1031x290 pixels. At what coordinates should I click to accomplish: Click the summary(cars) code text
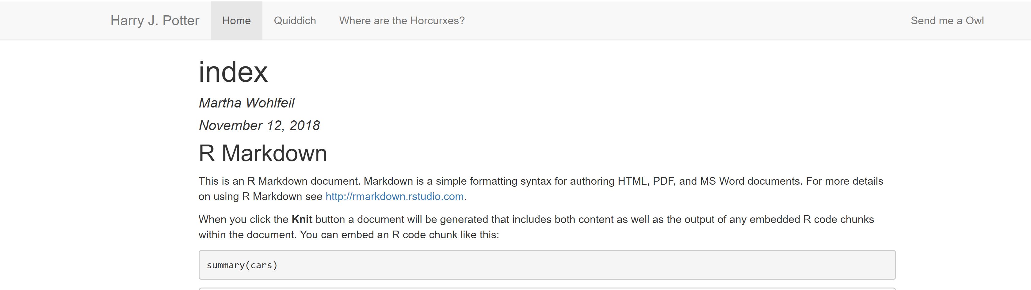242,265
